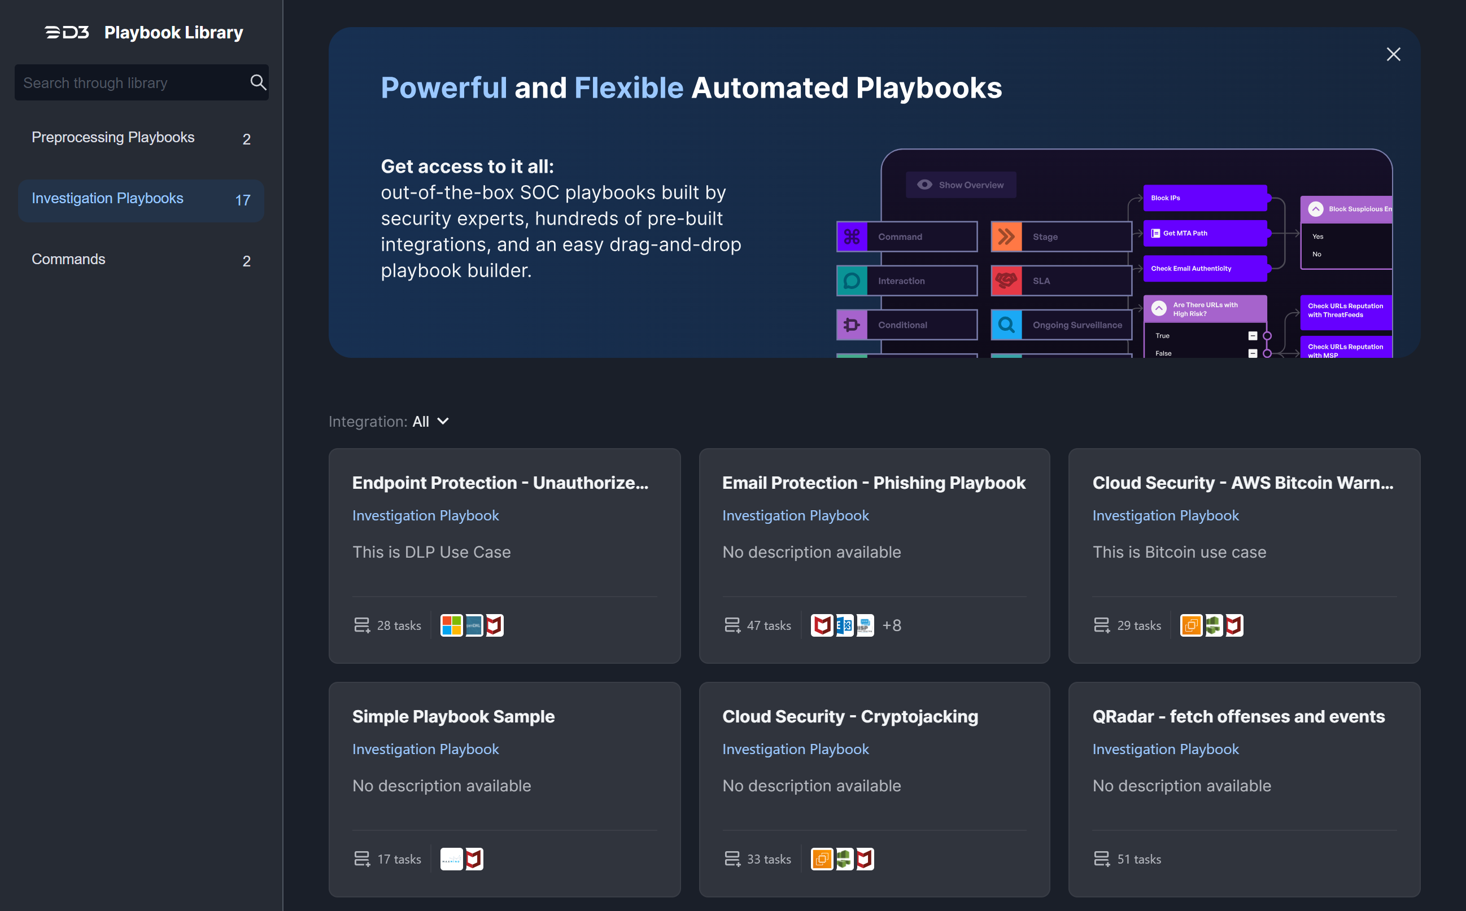The height and width of the screenshot is (911, 1466).
Task: Click the search magnifier icon
Action: (x=258, y=82)
